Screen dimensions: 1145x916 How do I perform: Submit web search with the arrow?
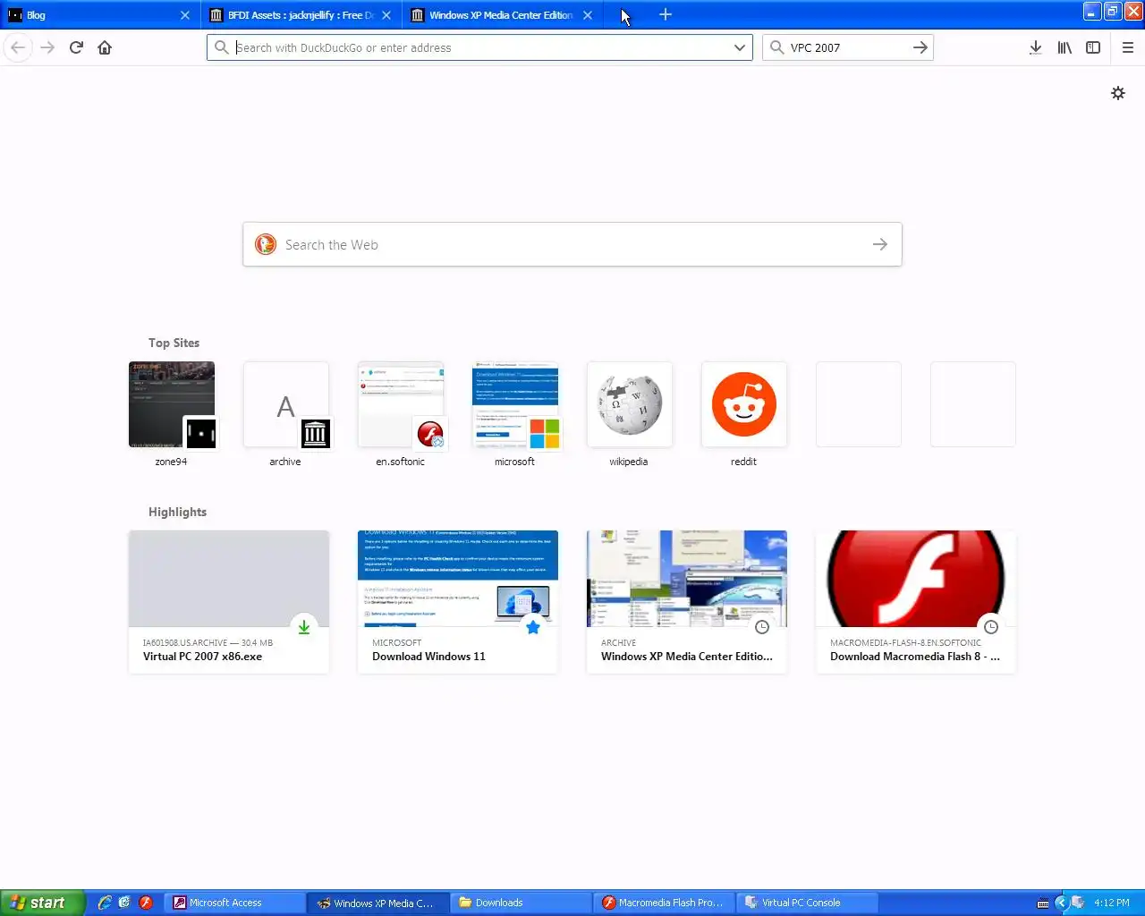coord(880,244)
